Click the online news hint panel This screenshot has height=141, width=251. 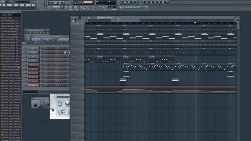point(133,8)
